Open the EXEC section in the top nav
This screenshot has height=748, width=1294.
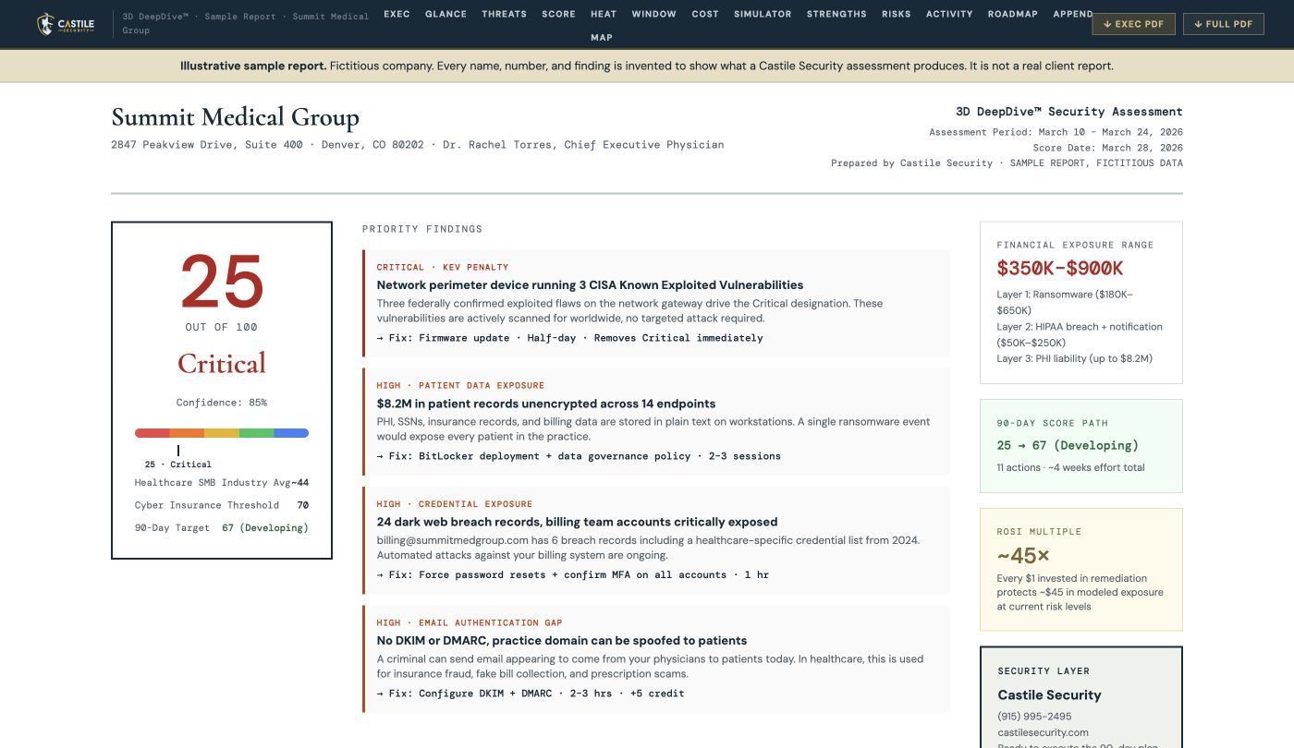[x=397, y=14]
